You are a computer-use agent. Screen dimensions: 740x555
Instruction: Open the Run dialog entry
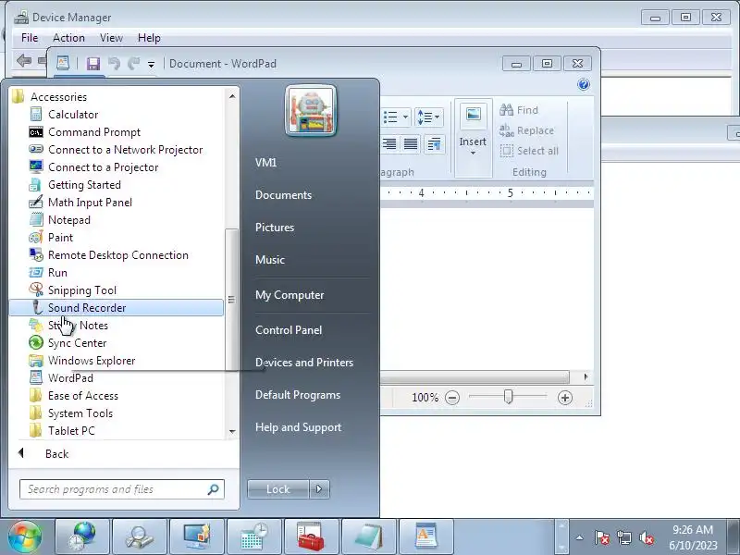pos(57,273)
